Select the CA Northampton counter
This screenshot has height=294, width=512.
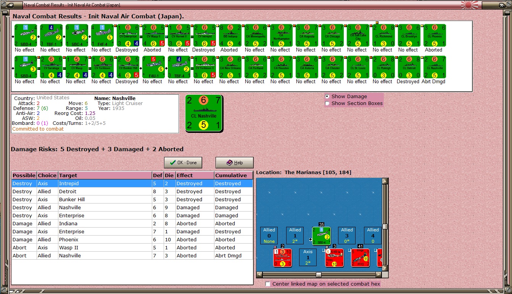(281, 36)
